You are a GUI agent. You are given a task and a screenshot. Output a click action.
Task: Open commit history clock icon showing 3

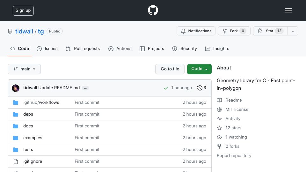point(201,88)
